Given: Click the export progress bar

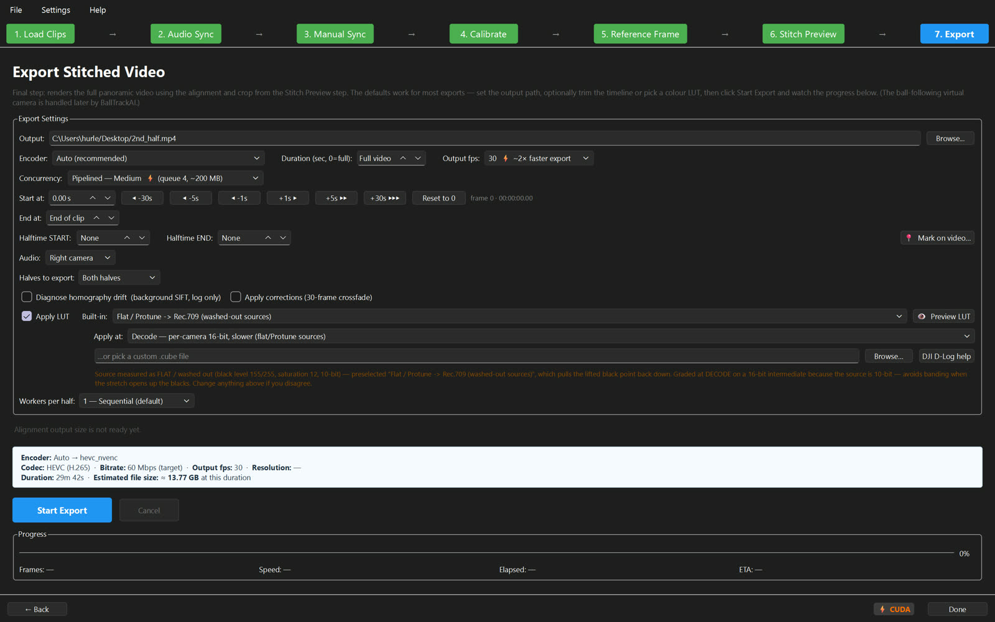Looking at the screenshot, I should pyautogui.click(x=486, y=553).
